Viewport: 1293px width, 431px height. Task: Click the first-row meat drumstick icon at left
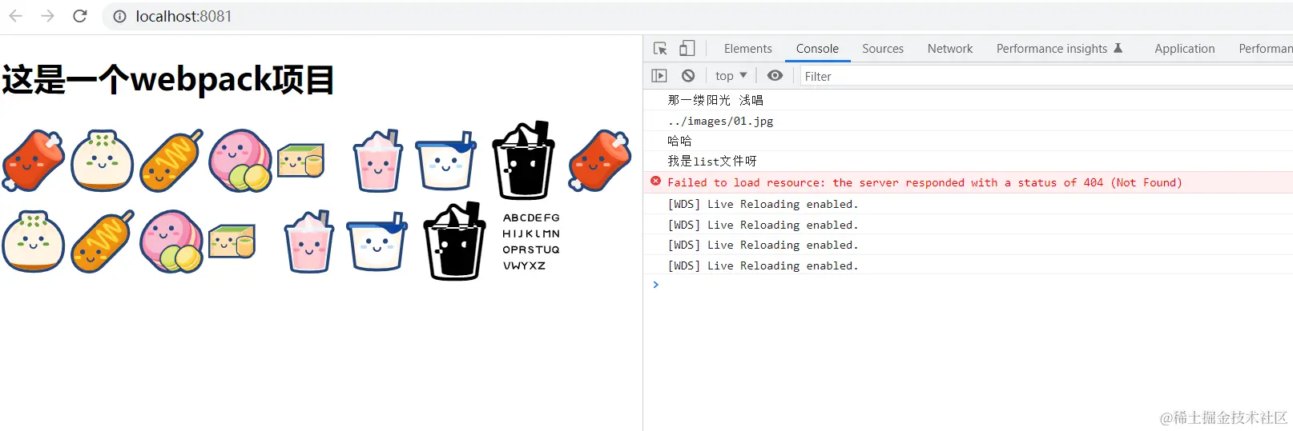34,161
